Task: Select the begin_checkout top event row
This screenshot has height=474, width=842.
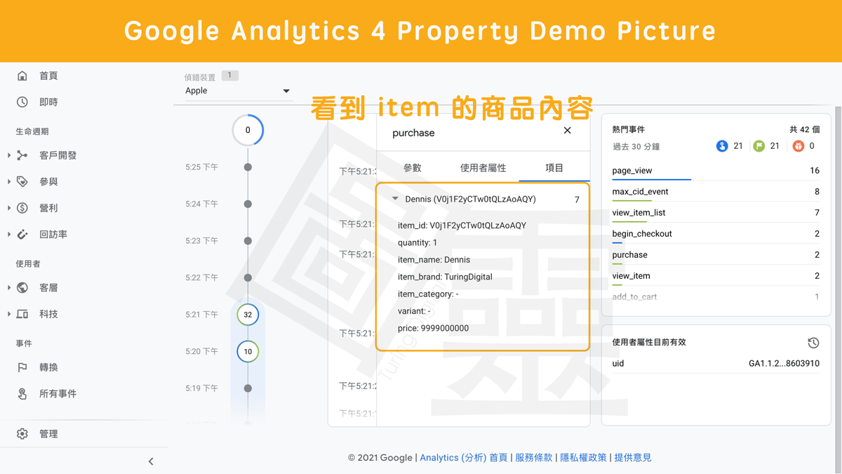Action: pyautogui.click(x=716, y=234)
